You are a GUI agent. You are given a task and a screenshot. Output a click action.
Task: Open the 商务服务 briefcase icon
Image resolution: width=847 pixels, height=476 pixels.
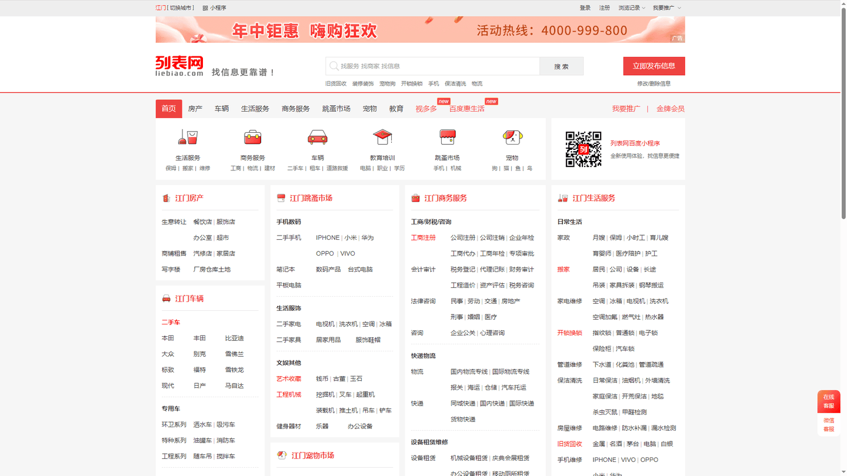(x=252, y=137)
